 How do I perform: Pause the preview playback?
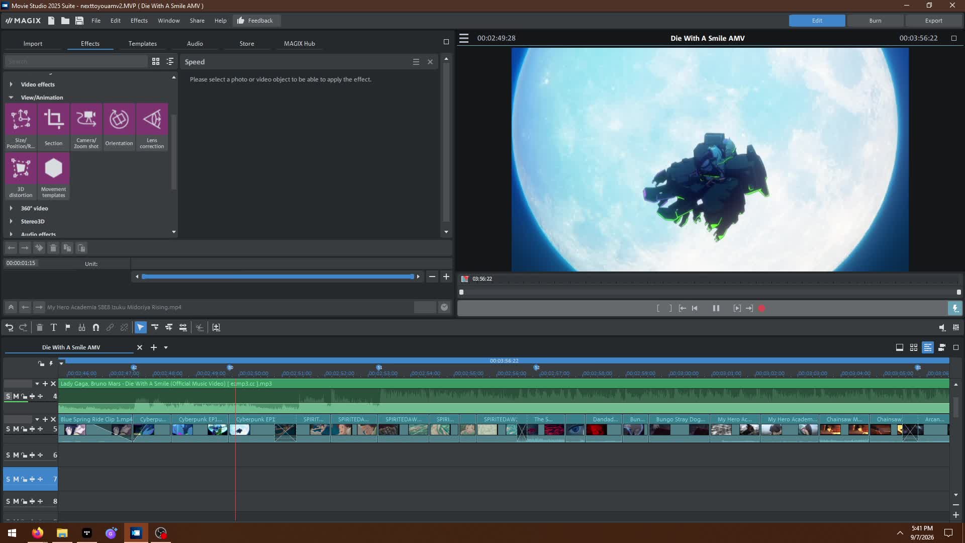point(716,309)
